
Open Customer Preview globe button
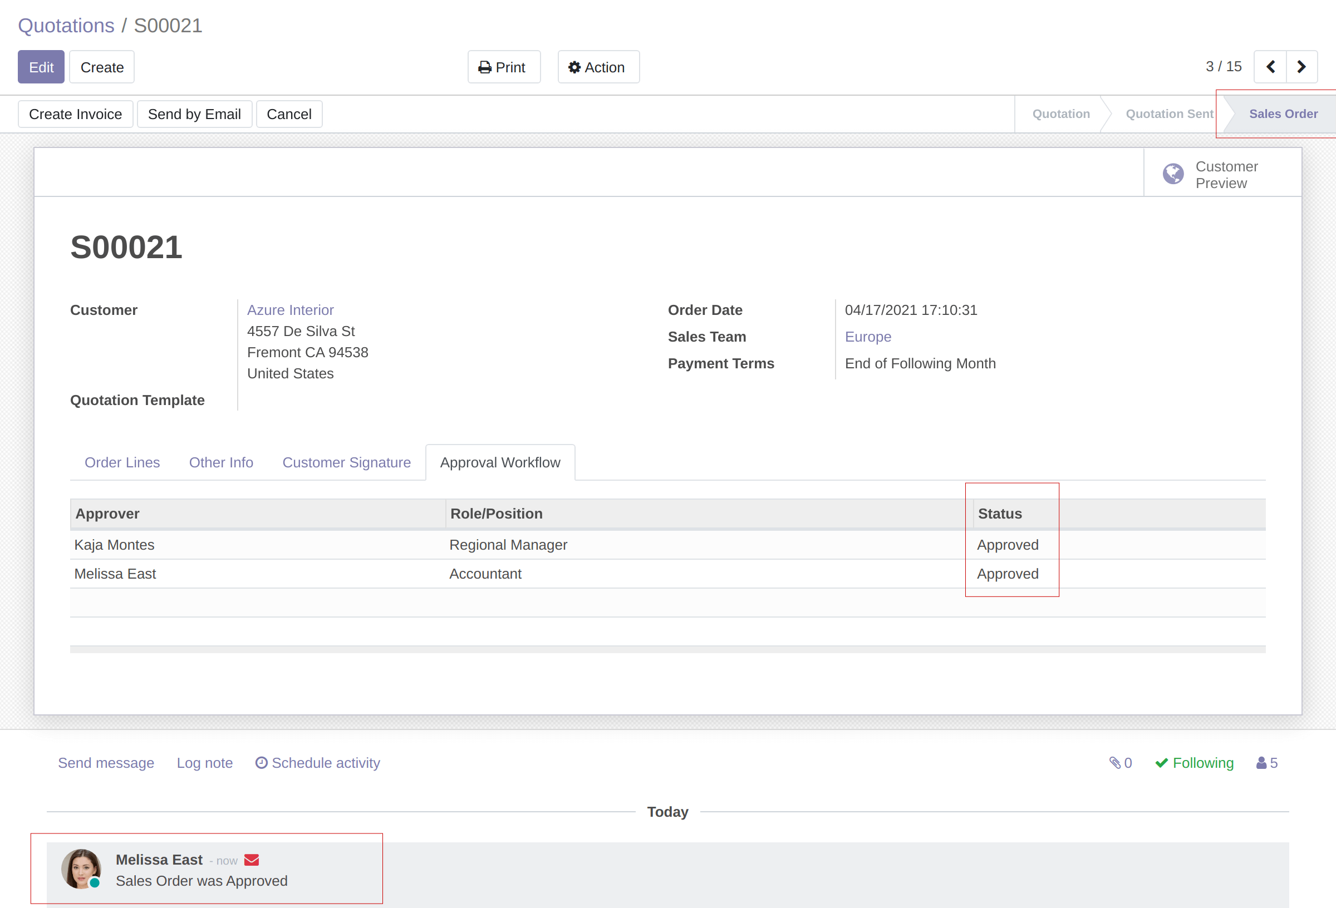tap(1222, 174)
